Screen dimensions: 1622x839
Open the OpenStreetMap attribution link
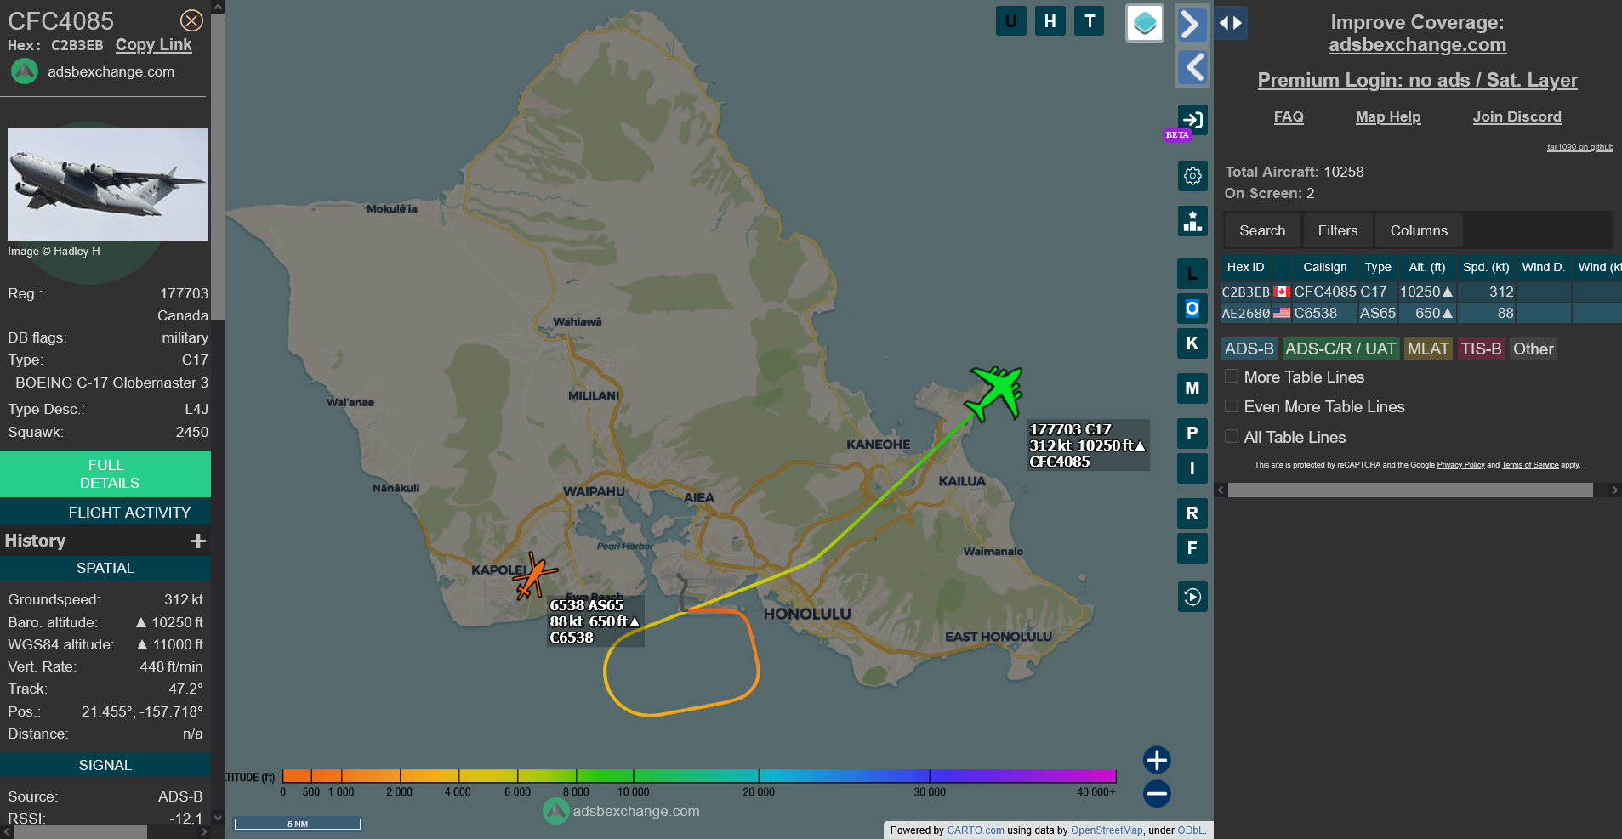[1107, 830]
